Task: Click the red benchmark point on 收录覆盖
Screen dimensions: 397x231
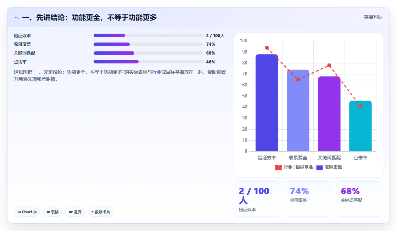Action: (298, 80)
